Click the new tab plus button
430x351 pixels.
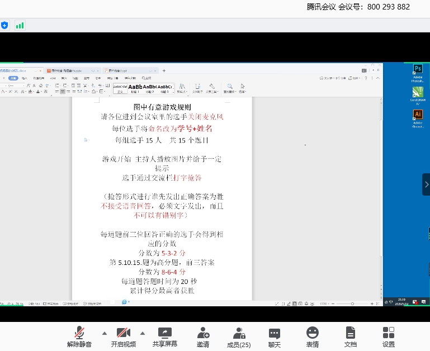(164, 71)
